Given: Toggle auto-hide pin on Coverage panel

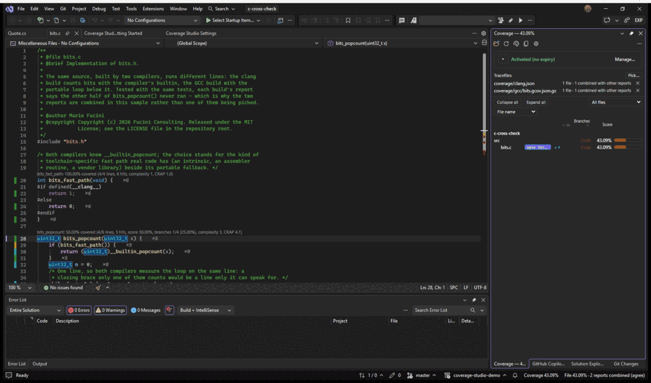Looking at the screenshot, I should (631, 33).
